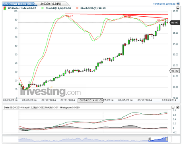Click the 81.53 price marker on axis

pos(175,71)
